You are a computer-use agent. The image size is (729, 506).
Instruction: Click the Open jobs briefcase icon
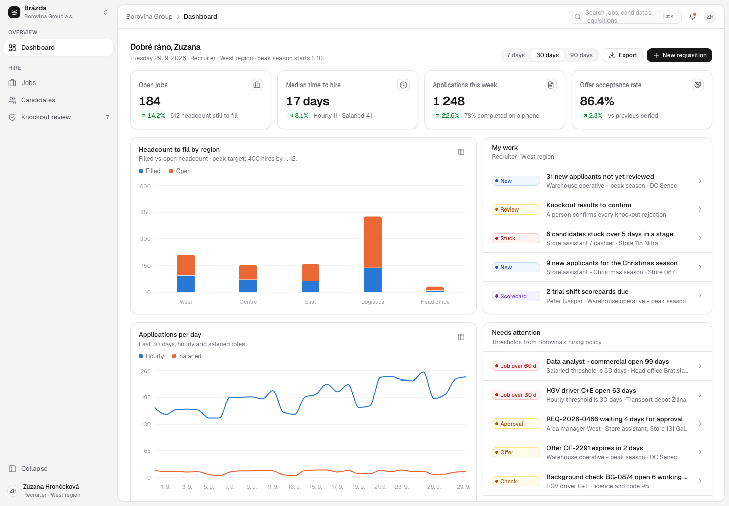coord(257,85)
